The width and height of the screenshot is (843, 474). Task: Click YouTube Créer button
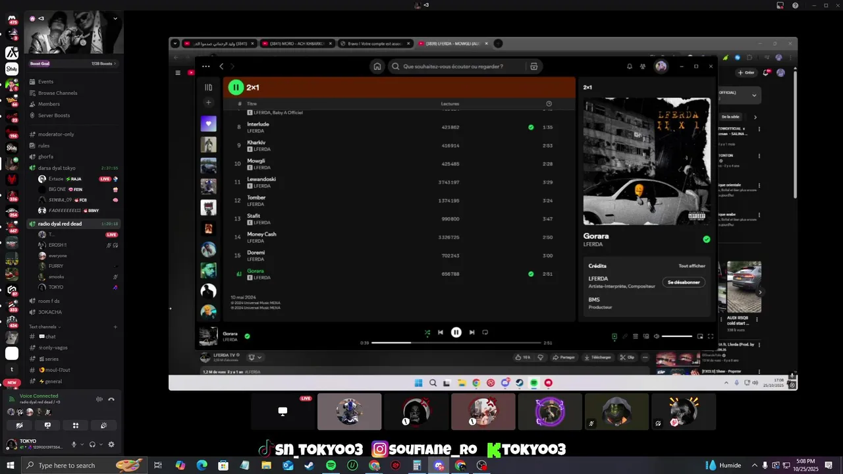click(x=746, y=73)
